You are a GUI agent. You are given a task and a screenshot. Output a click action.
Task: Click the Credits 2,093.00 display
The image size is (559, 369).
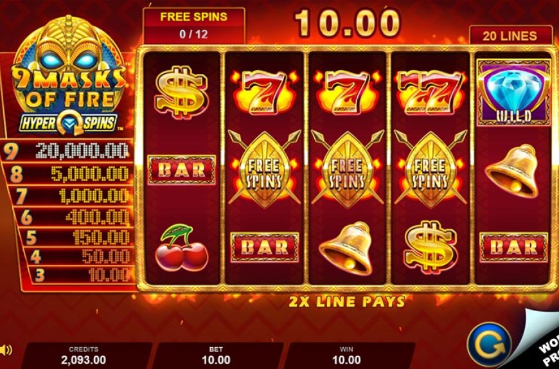[x=84, y=355]
